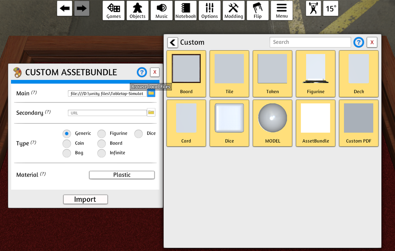This screenshot has height=251, width=395.
Task: Open the Options icon
Action: (210, 10)
